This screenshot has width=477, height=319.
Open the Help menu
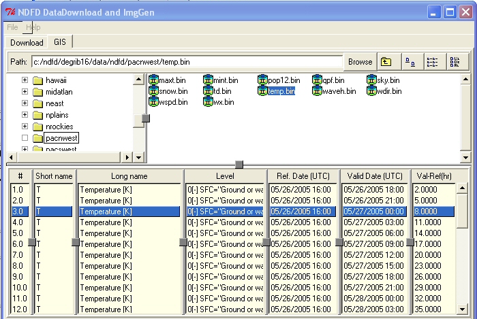tap(33, 27)
